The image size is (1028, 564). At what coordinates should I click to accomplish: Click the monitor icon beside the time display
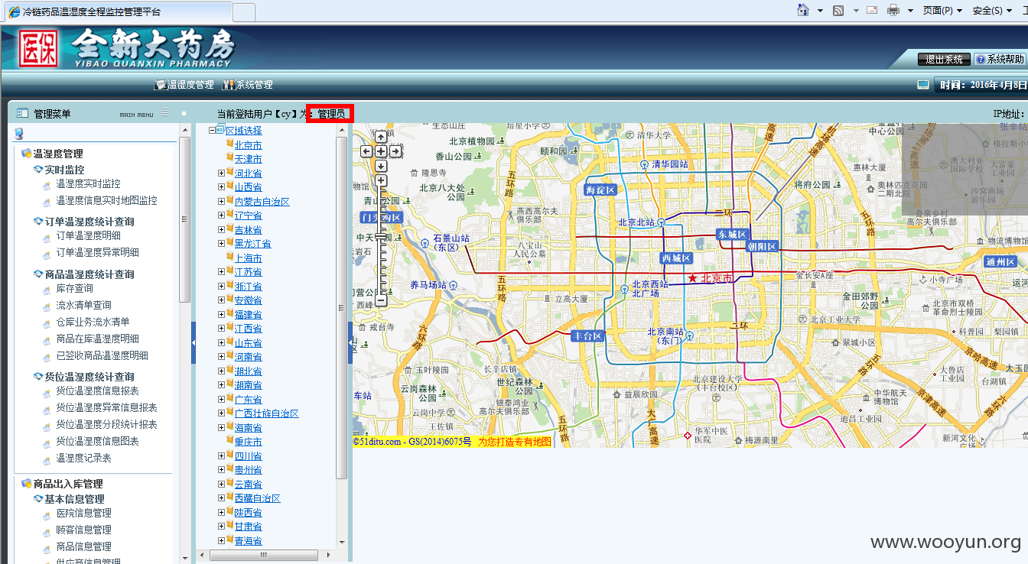click(x=923, y=85)
